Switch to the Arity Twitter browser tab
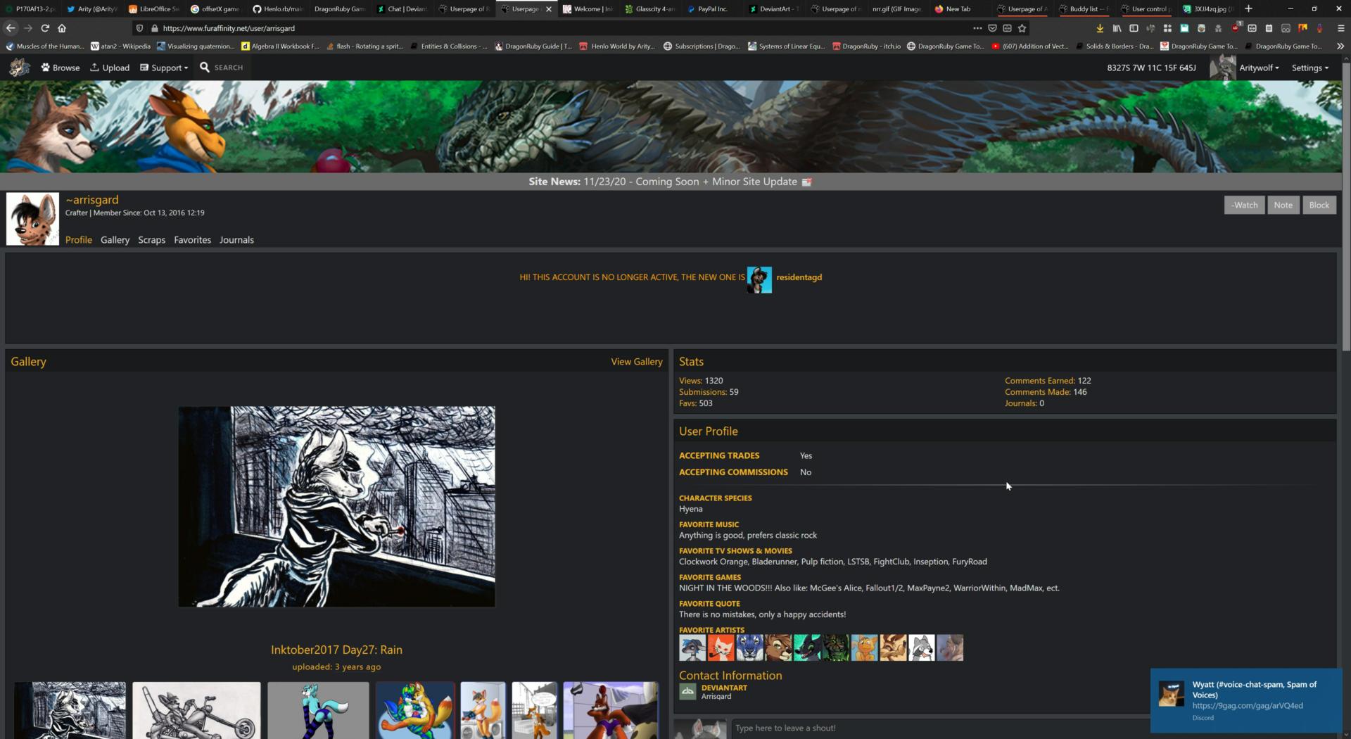 coord(91,8)
